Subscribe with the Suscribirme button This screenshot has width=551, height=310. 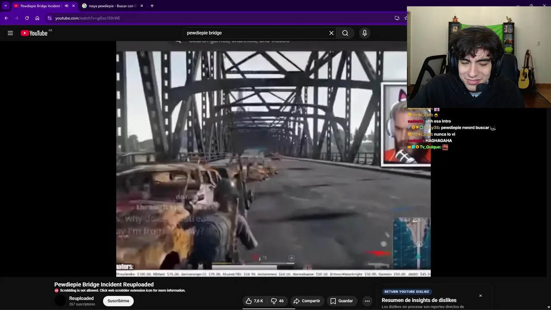pos(118,301)
